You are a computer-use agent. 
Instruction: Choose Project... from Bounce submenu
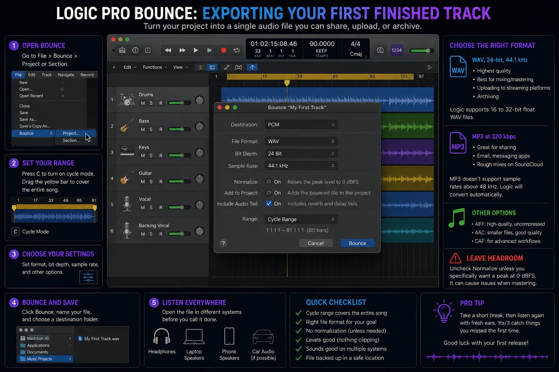(76, 133)
